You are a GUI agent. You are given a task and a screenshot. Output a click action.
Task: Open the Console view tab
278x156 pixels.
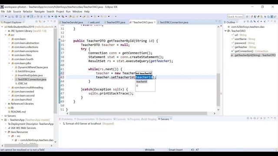119,119
